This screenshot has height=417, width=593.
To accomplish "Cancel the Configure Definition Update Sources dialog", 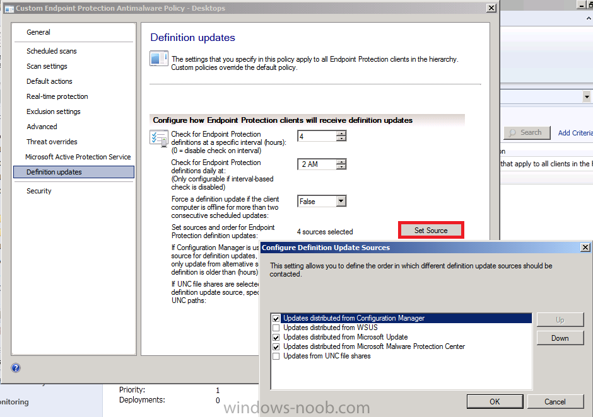I will pyautogui.click(x=555, y=401).
